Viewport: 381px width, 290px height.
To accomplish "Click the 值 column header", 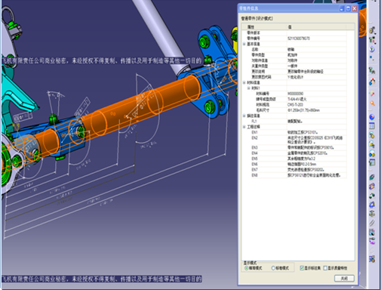I will [x=317, y=27].
